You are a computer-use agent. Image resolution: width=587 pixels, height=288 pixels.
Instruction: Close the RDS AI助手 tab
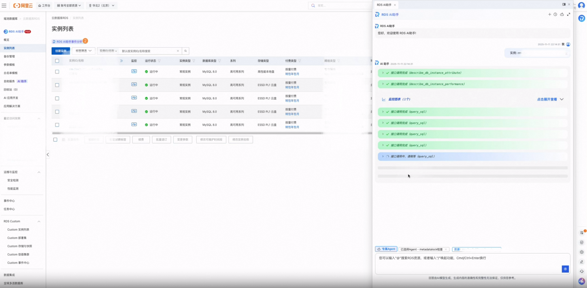point(395,5)
